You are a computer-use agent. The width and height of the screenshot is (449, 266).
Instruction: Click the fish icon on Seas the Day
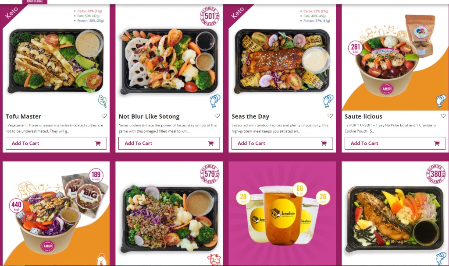coord(328,101)
